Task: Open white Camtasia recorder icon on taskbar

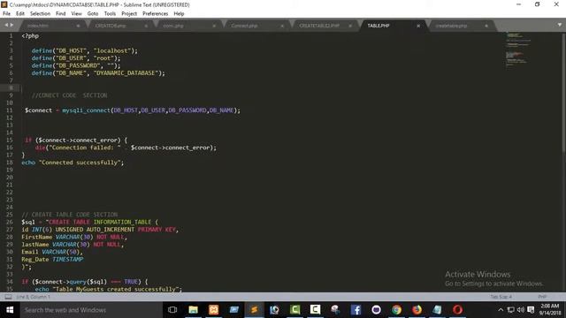Action: click(x=315, y=310)
